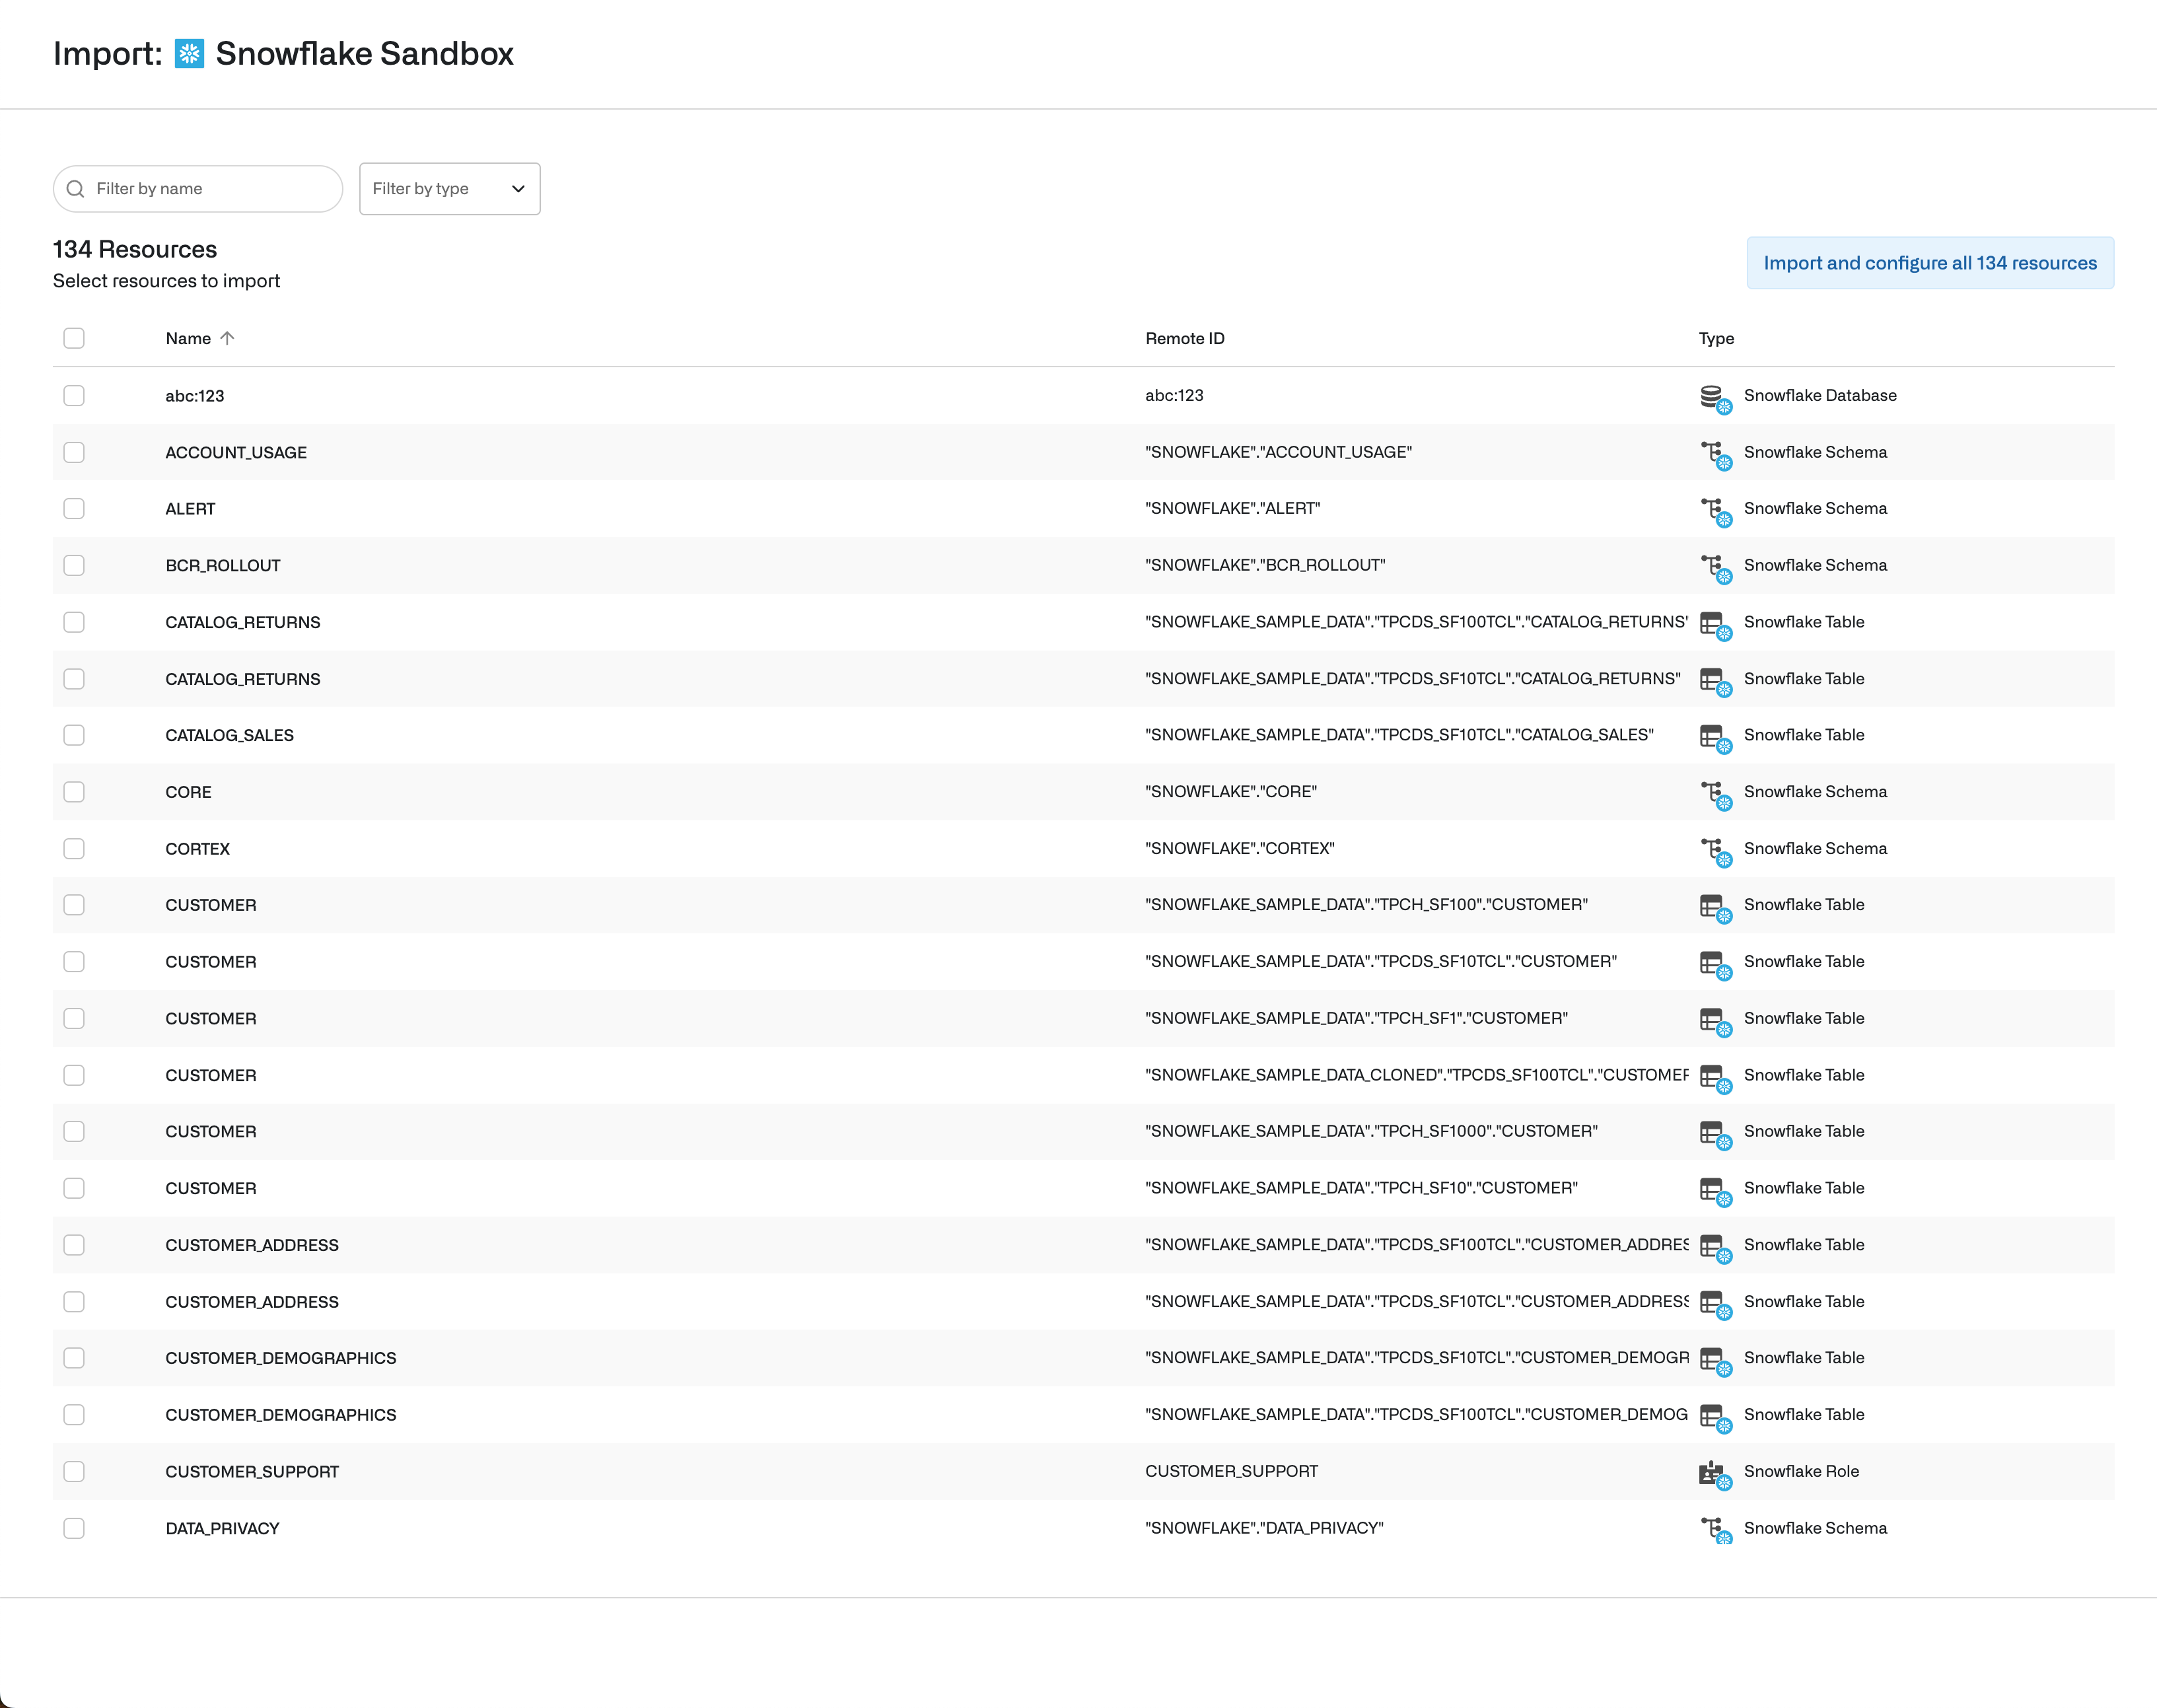2157x1708 pixels.
Task: Import and configure all 134 resources
Action: coord(1929,263)
